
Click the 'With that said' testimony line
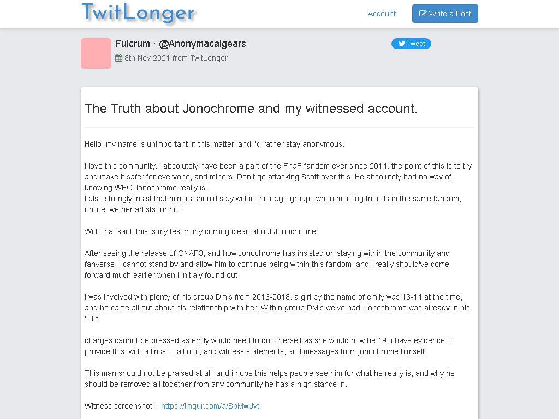coord(201,231)
